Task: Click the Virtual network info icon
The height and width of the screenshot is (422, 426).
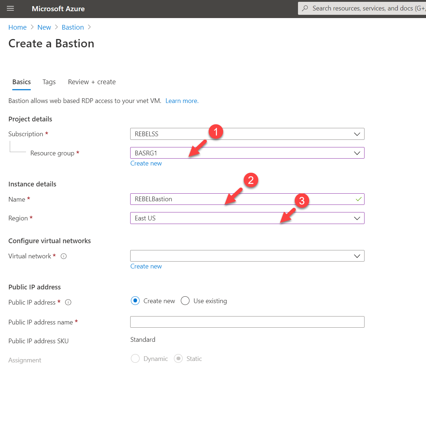Action: (64, 256)
